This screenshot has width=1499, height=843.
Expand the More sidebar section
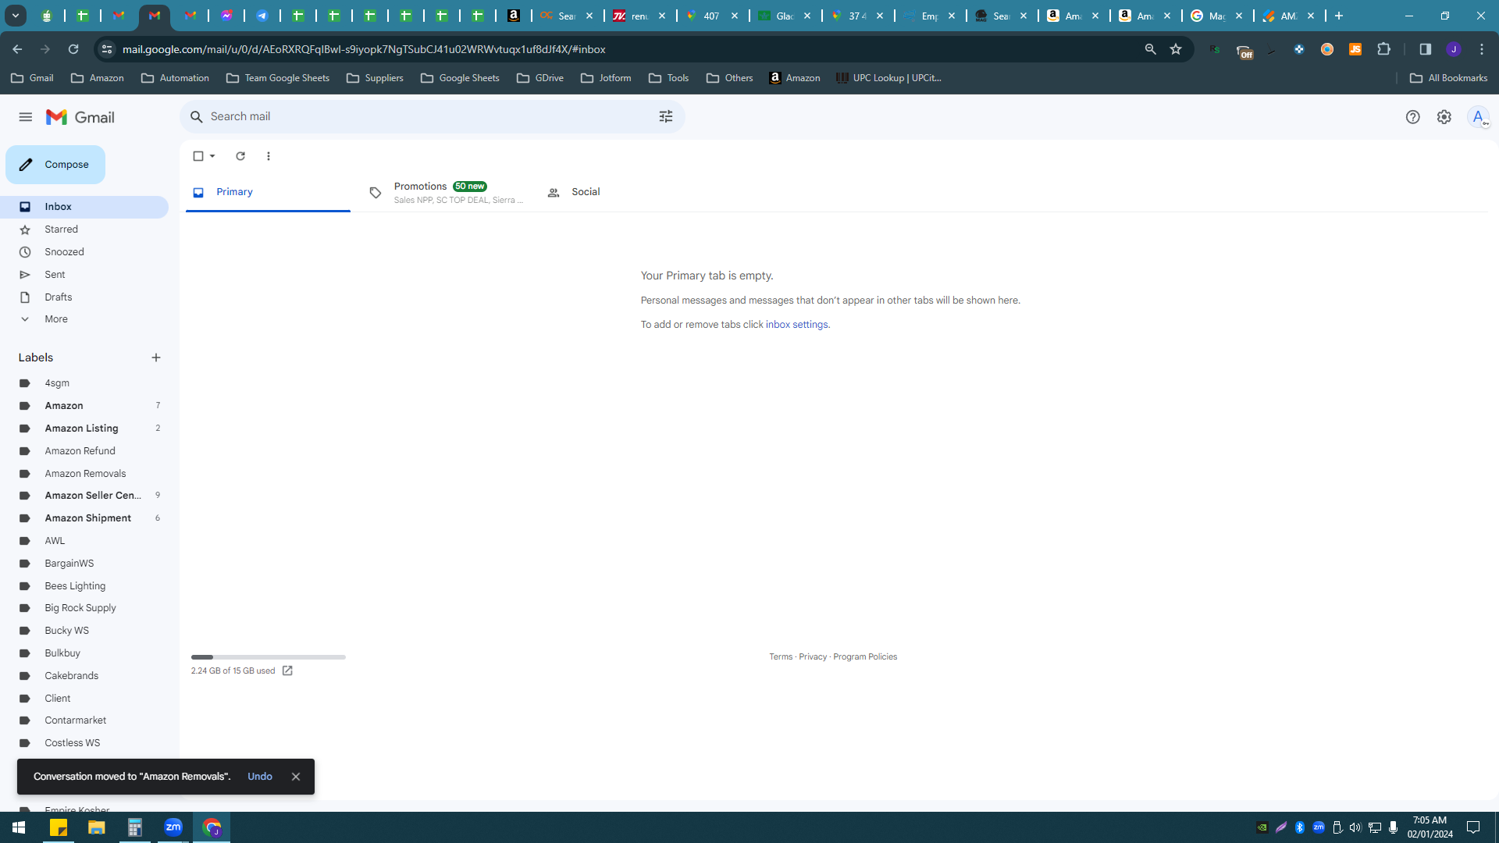click(x=84, y=319)
